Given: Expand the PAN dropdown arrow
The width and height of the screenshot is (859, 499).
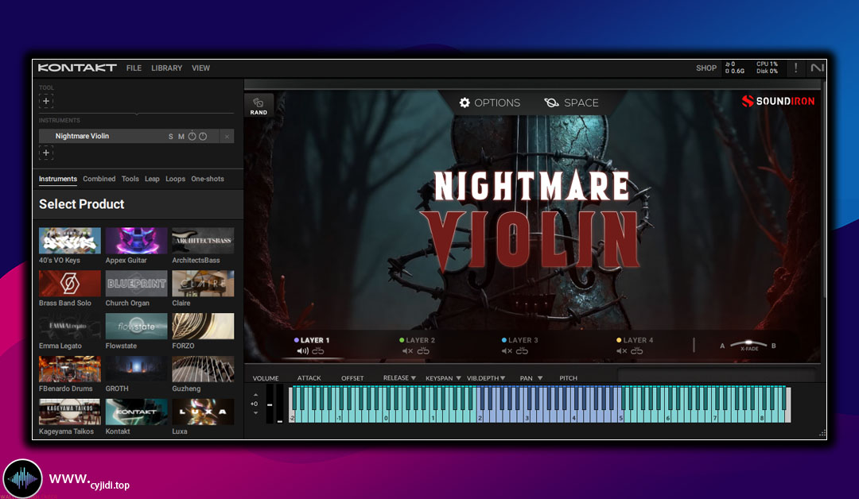Looking at the screenshot, I should coord(539,378).
